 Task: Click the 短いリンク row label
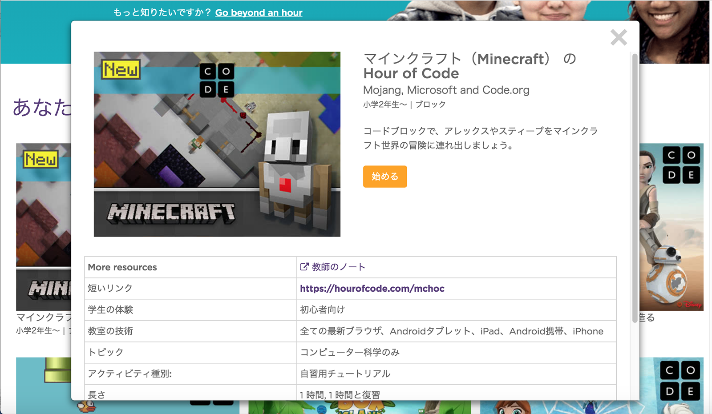pos(110,288)
